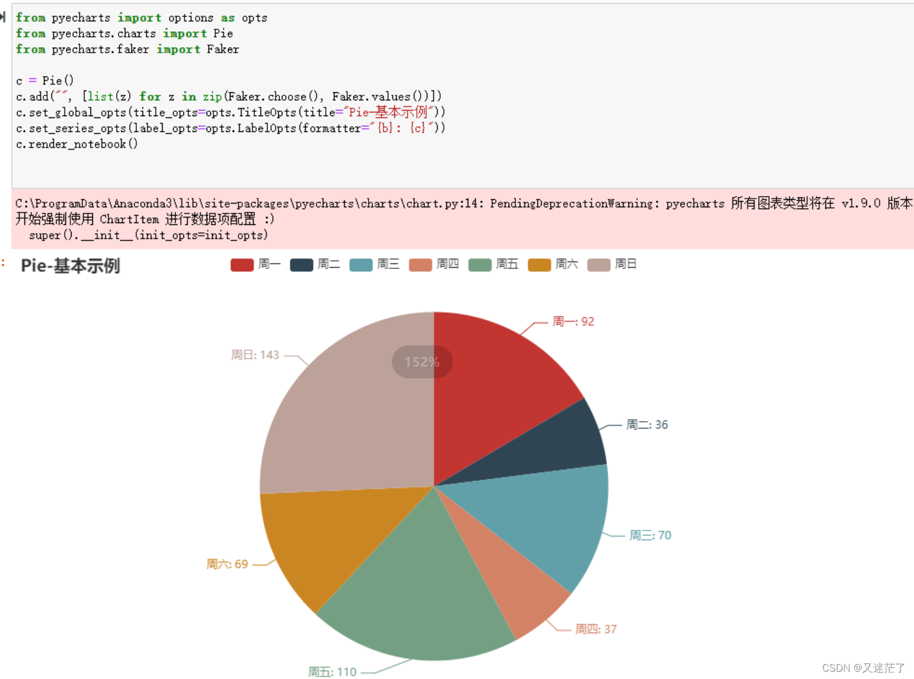Click the 周日: 143 slice label
The height and width of the screenshot is (679, 914).
tap(254, 354)
